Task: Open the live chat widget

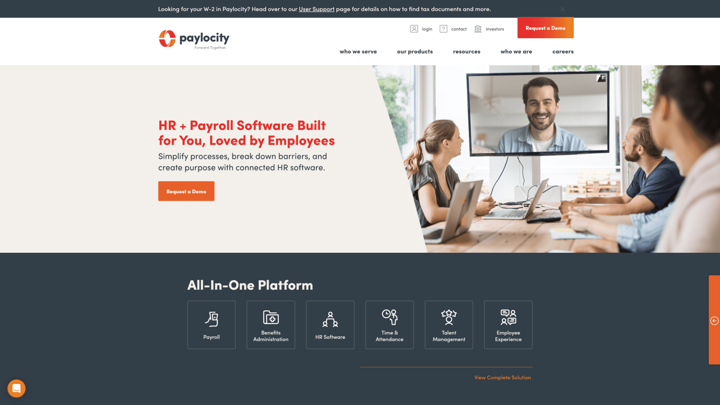Action: click(x=16, y=388)
